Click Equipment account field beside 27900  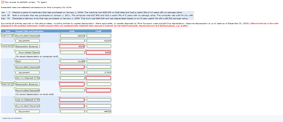coord(27,72)
